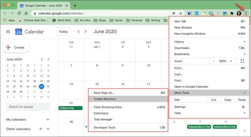Viewport: 251px width, 137px height.
Task: Open the Apps grid bookmark
Action: (9, 20)
